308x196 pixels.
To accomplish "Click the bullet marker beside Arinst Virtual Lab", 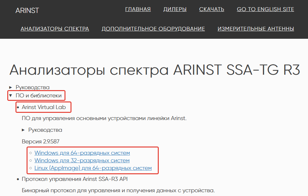I will (x=18, y=107).
